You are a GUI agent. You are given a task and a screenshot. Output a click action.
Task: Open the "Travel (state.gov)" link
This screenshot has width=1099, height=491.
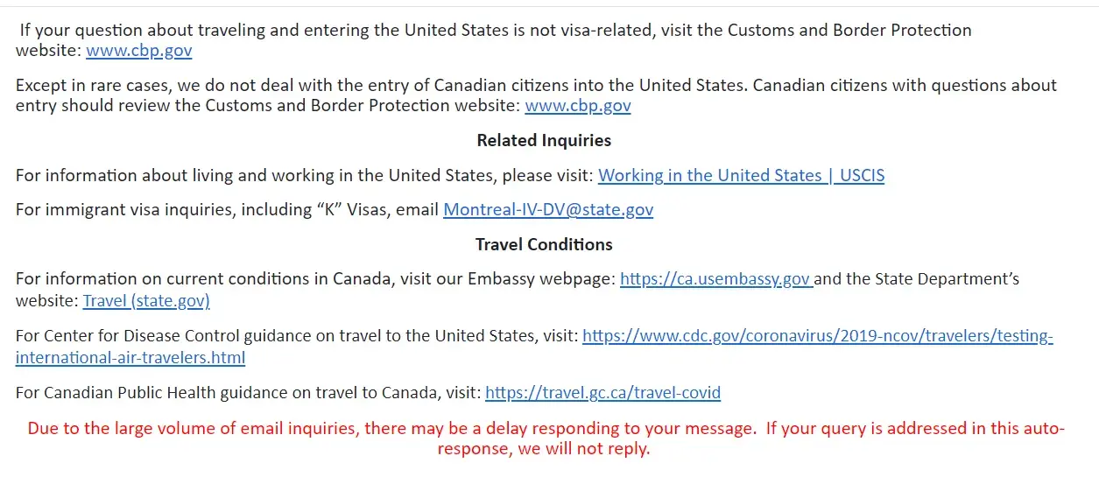coord(146,301)
